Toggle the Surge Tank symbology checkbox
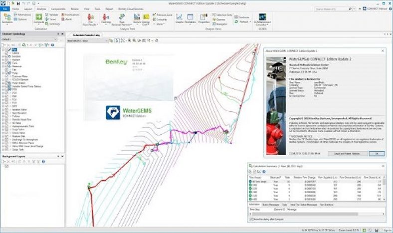 click(x=6, y=150)
